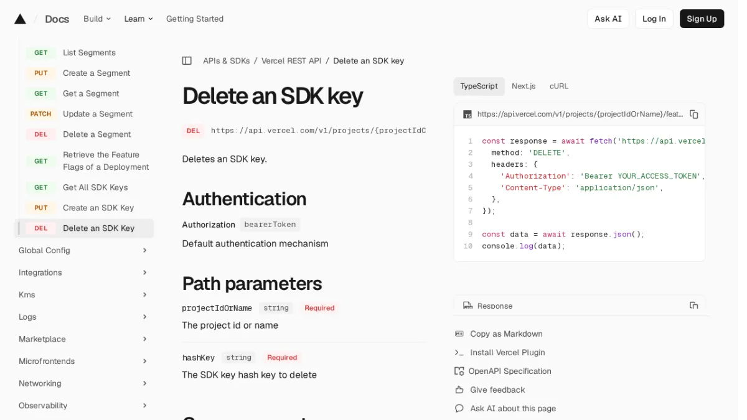Open the Build dropdown menu
This screenshot has width=747, height=420.
(97, 19)
